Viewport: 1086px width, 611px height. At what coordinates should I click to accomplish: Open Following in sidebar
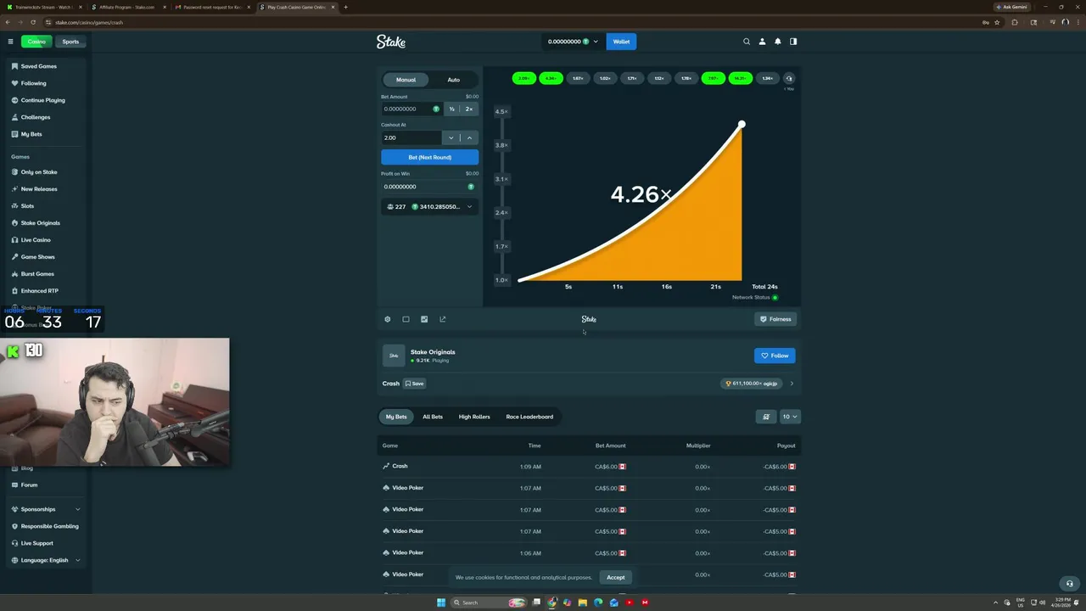[x=33, y=83]
